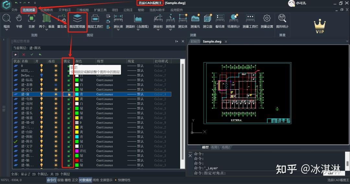Expand the 缩放 dropdown arrow
The height and width of the screenshot is (184, 350).
click(6, 30)
